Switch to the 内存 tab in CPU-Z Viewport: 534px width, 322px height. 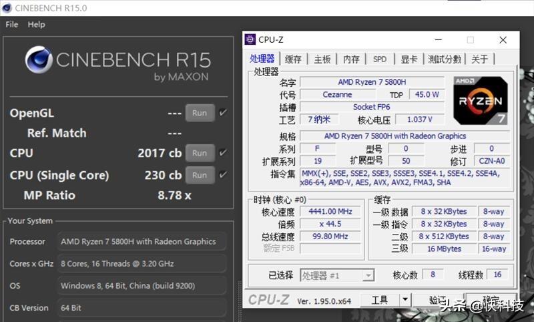click(351, 59)
